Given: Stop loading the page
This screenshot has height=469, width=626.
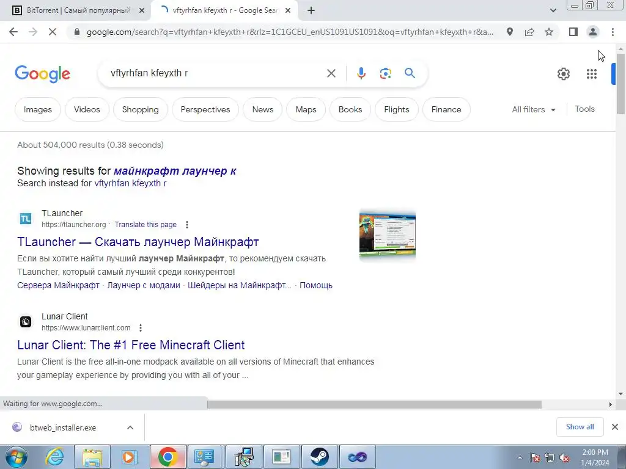Looking at the screenshot, I should click(53, 32).
